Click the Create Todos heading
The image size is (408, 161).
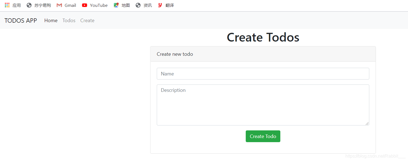[263, 37]
